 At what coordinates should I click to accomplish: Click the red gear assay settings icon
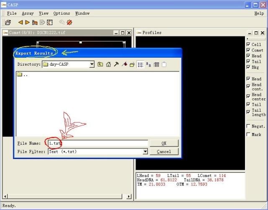click(x=70, y=23)
